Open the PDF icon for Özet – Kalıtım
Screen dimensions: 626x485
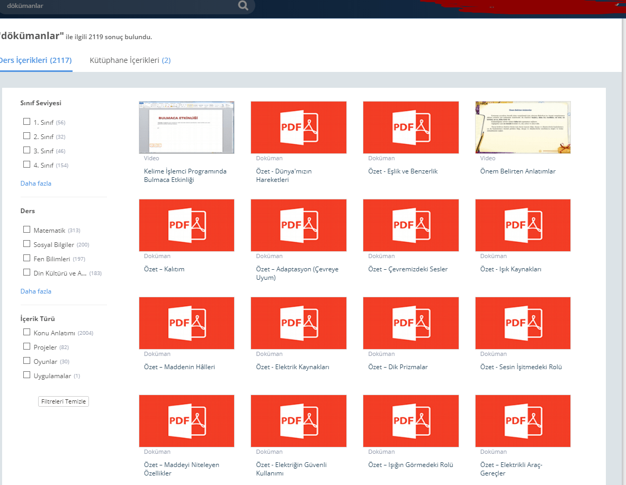(x=186, y=225)
